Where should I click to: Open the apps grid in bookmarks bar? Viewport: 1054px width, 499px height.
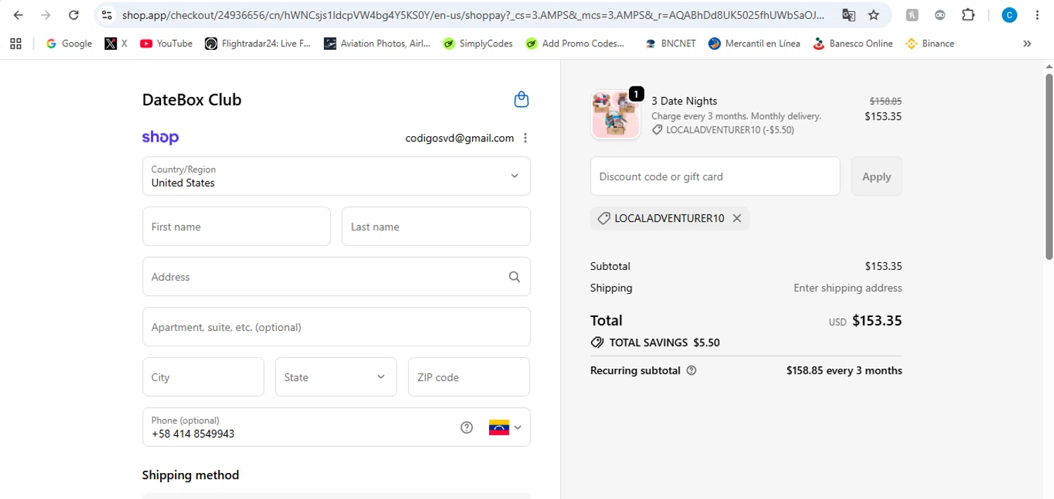click(x=15, y=44)
